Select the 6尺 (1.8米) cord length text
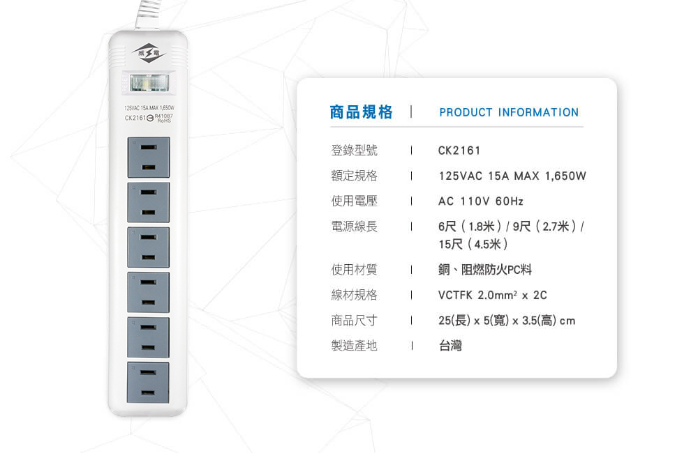The image size is (698, 453). [466, 227]
